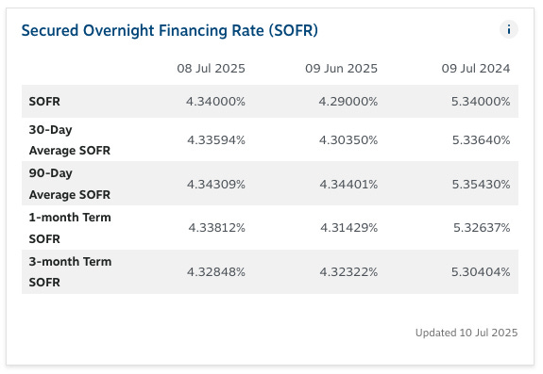Click the Secured Overnight Financing Rate title
The height and width of the screenshot is (374, 543).
click(170, 30)
